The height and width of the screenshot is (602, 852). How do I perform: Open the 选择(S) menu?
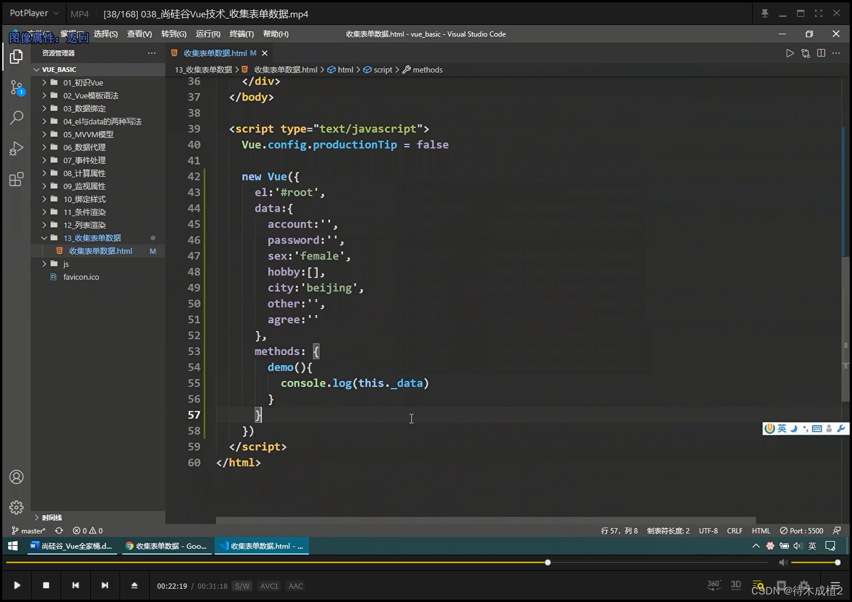106,34
